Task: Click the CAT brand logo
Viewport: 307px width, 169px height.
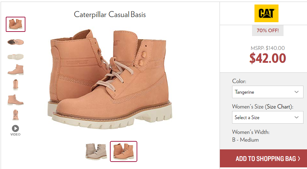Action: tap(266, 13)
